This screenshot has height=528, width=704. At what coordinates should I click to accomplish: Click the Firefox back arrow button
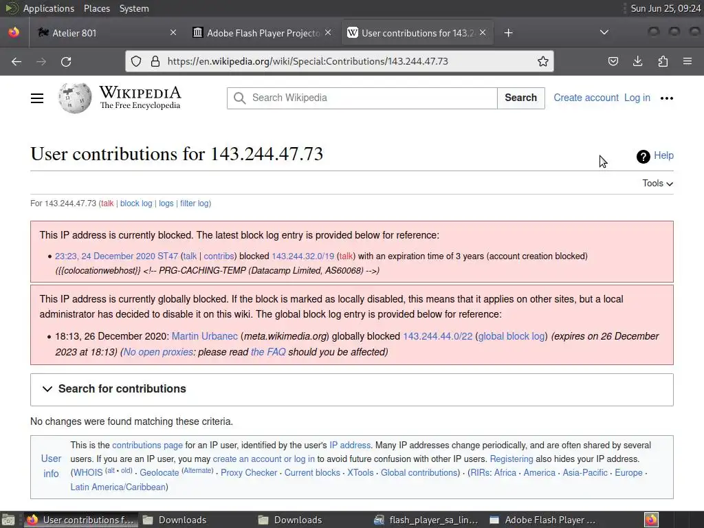point(16,61)
